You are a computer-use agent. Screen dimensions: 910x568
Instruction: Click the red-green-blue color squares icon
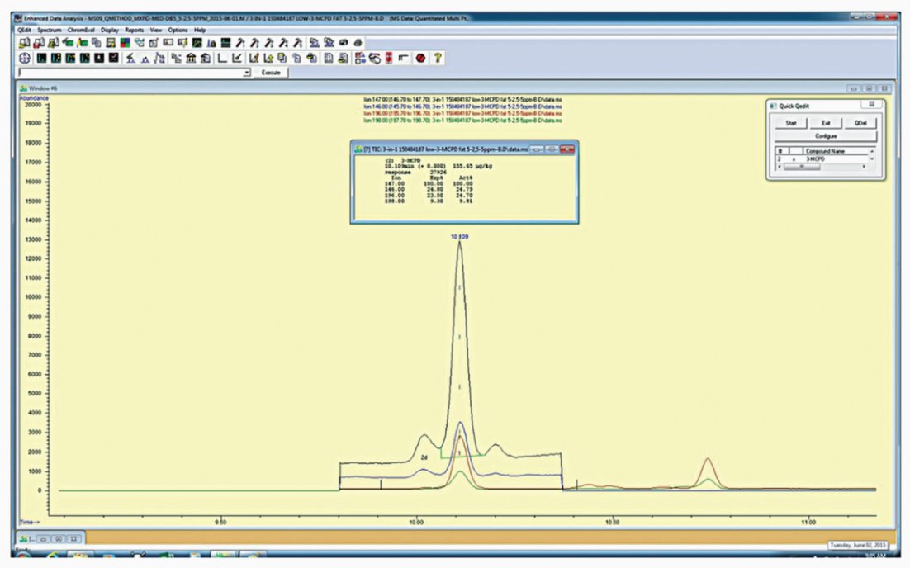125,42
